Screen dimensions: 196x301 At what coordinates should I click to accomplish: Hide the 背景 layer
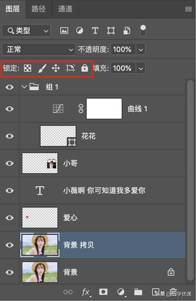[x=10, y=272]
